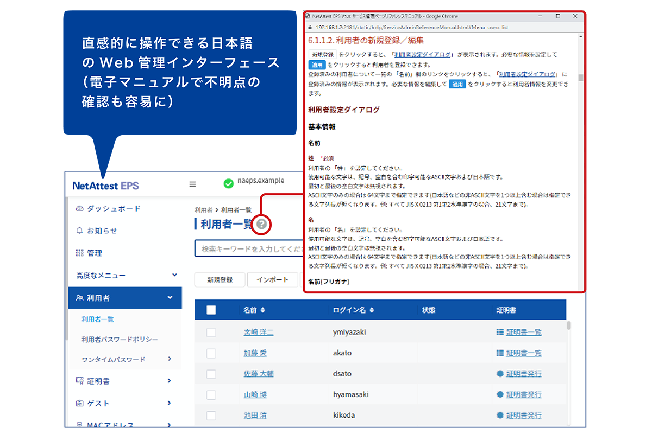The image size is (652, 434).
Task: Check the box for 宮崎 洋二
Action: pyautogui.click(x=211, y=332)
